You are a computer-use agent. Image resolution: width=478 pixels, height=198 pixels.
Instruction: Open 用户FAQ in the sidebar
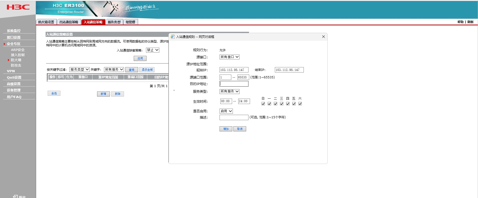[x=14, y=97]
